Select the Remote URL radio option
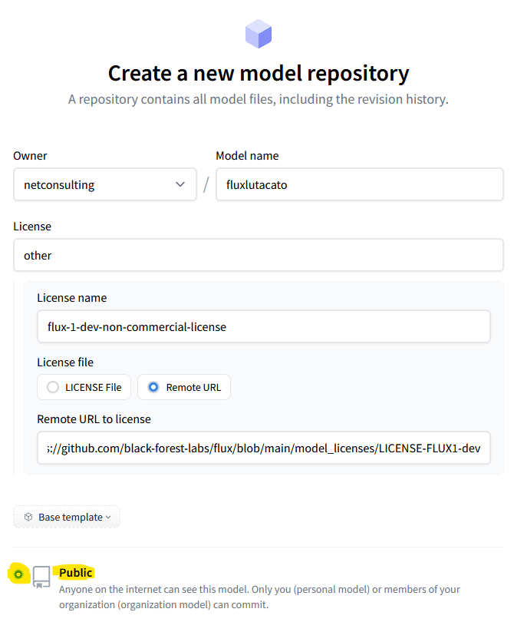This screenshot has height=622, width=514. (x=153, y=387)
